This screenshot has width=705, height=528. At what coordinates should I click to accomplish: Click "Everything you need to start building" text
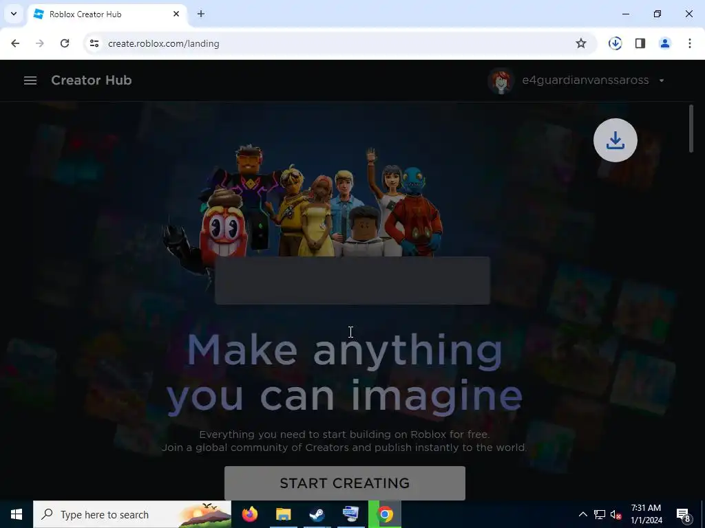[x=344, y=434]
